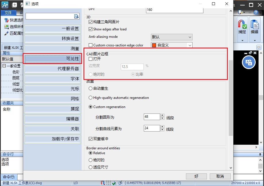Open the Anti-aliasing mode dropdown
The height and width of the screenshot is (186, 264).
point(172,37)
